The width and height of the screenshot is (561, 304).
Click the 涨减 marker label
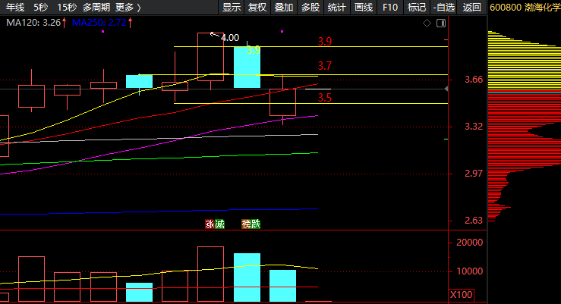click(x=215, y=224)
